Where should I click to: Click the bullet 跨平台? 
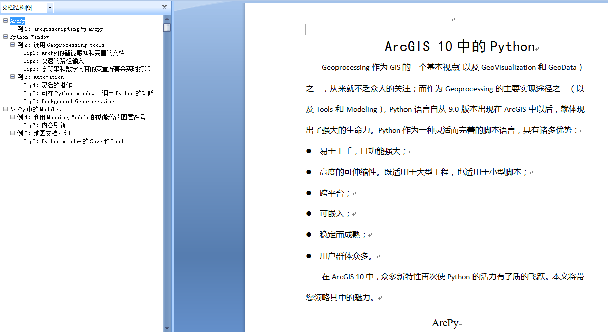tap(334, 193)
